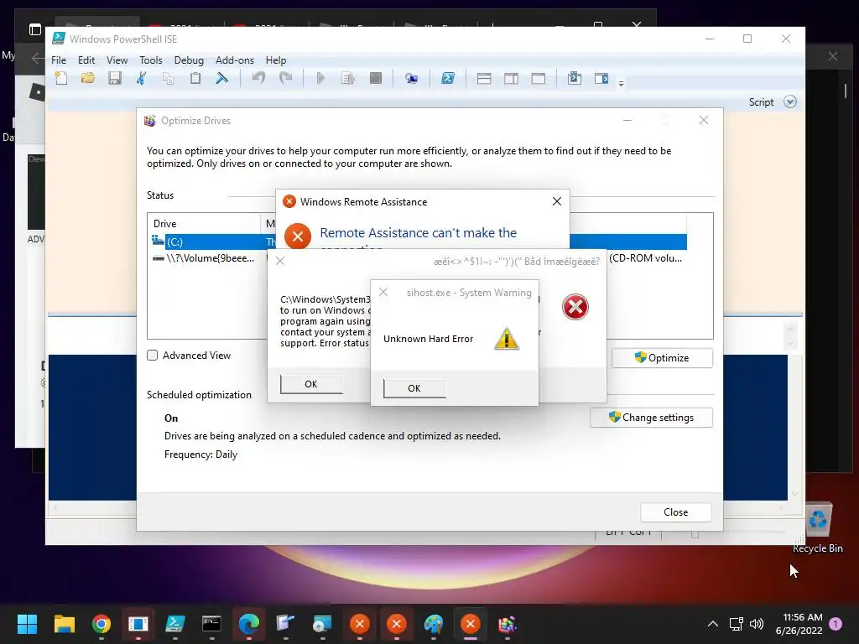This screenshot has height=644, width=859.
Task: Click the 'Unknown Hard Error' message text
Action: coord(428,339)
